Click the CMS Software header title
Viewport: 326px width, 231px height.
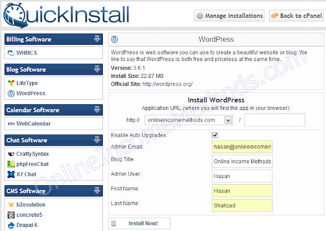coord(26,191)
